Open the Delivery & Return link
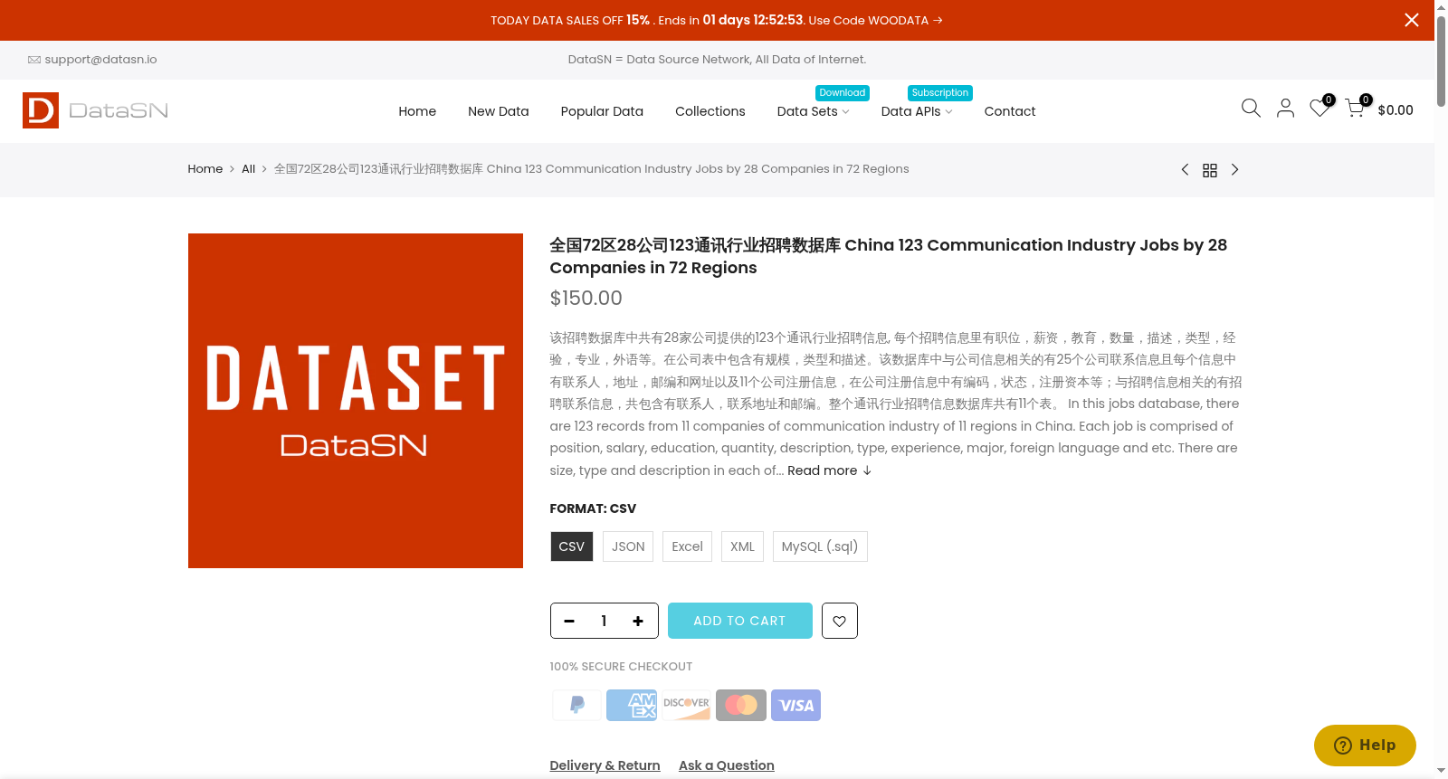The width and height of the screenshot is (1448, 779). [x=605, y=765]
